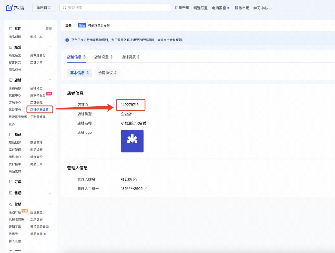This screenshot has height=253, width=335.
Task: Open 商城经营 in sidebar
Action: [x=15, y=55]
